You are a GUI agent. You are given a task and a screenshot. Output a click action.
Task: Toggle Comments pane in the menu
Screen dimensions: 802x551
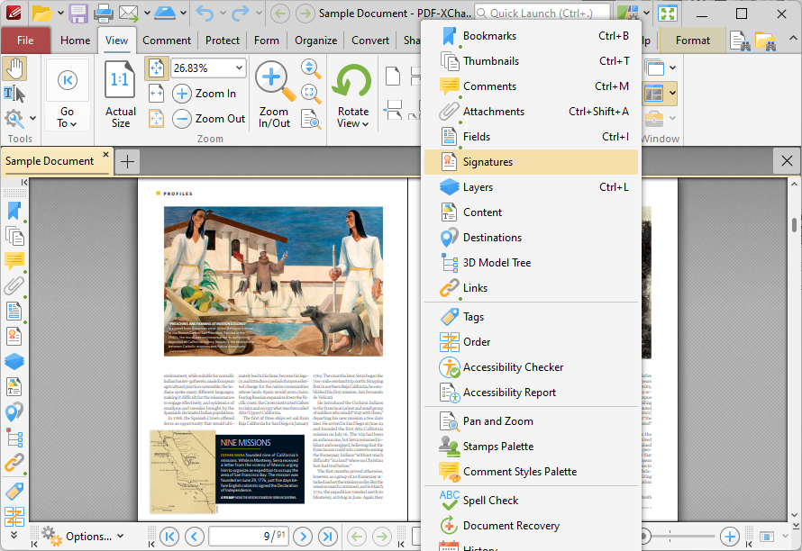(531, 86)
